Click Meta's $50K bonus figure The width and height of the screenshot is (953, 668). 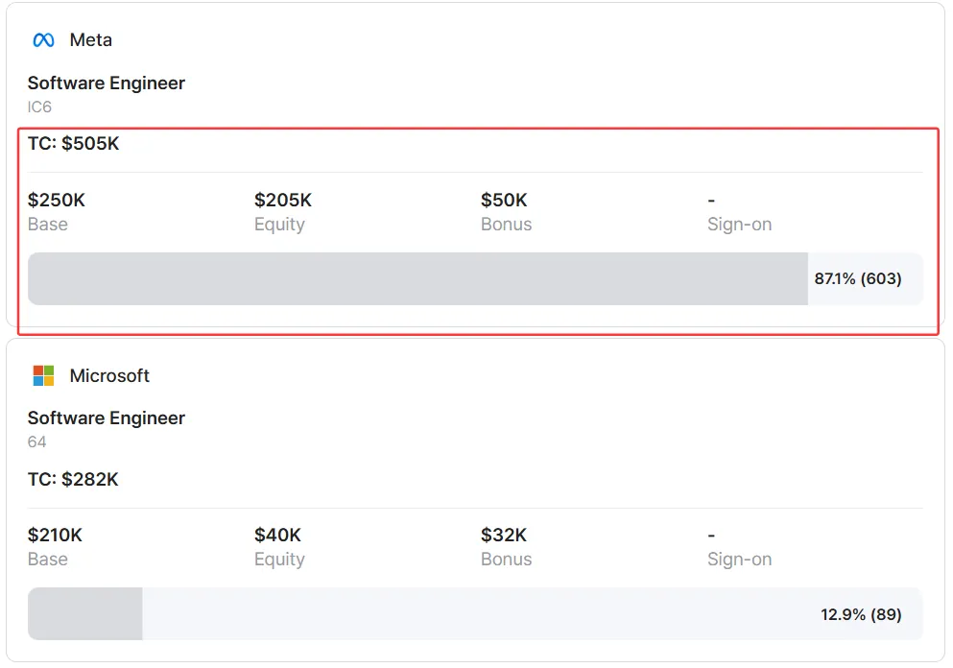505,201
